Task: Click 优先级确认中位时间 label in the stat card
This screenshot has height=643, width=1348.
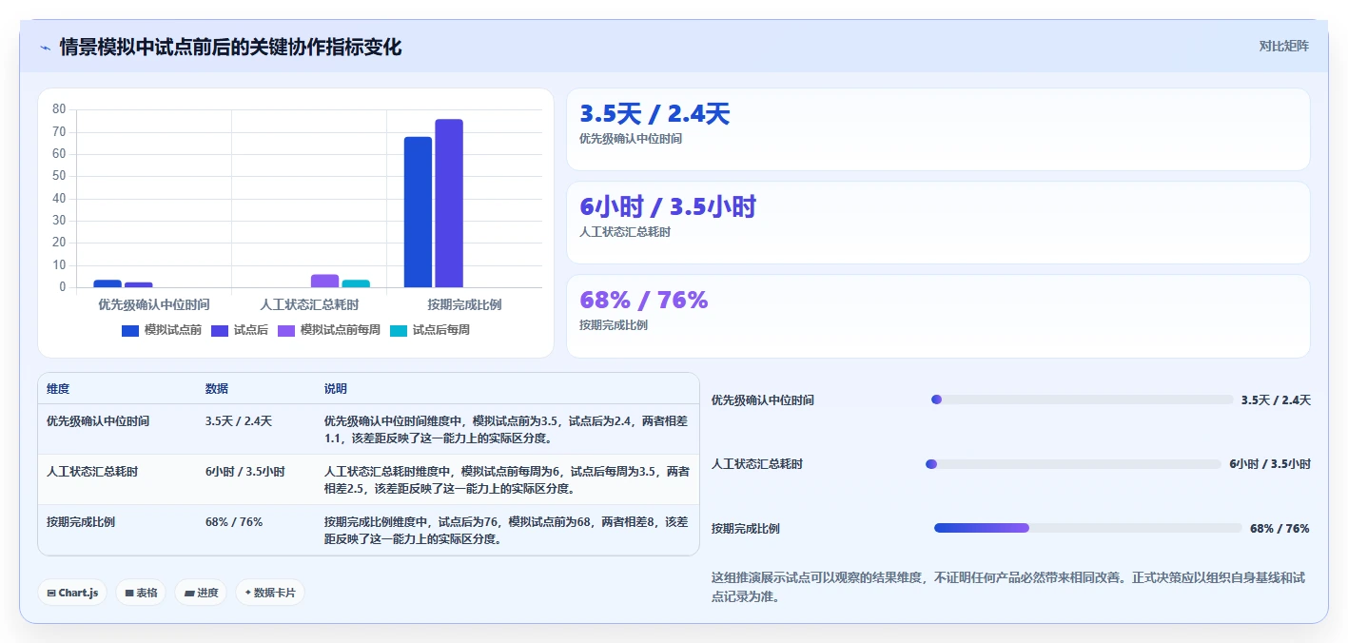Action: point(631,139)
